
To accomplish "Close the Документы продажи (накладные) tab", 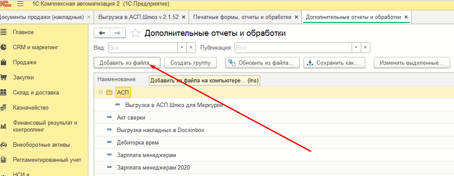I will click(x=88, y=17).
